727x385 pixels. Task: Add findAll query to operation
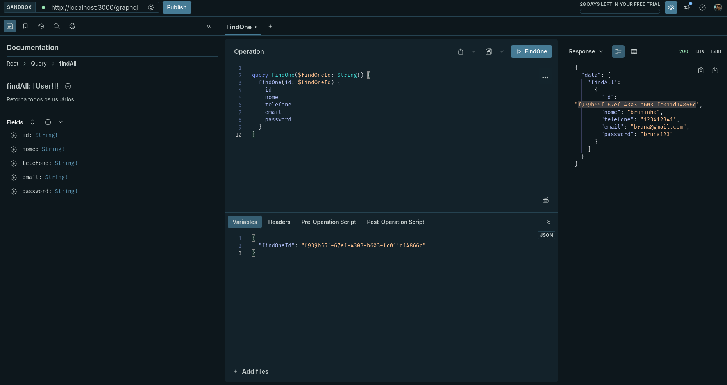(68, 86)
